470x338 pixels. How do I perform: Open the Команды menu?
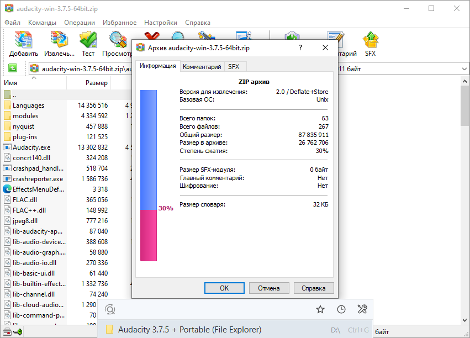click(42, 23)
